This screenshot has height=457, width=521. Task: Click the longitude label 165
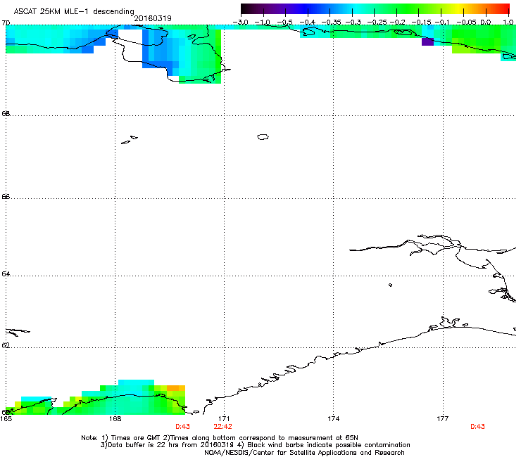[x=6, y=419]
